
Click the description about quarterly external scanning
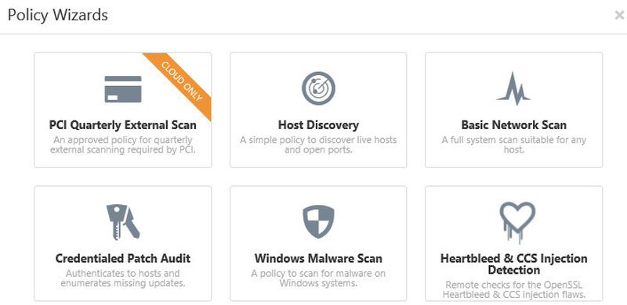coord(123,145)
